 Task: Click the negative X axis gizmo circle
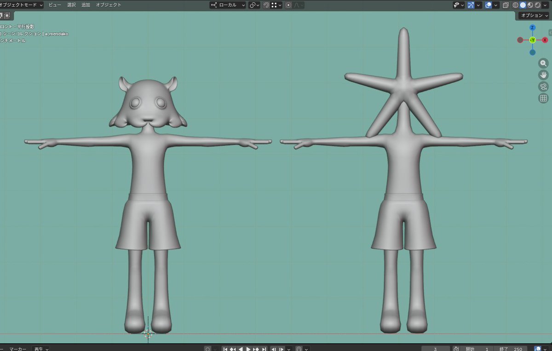coord(520,40)
